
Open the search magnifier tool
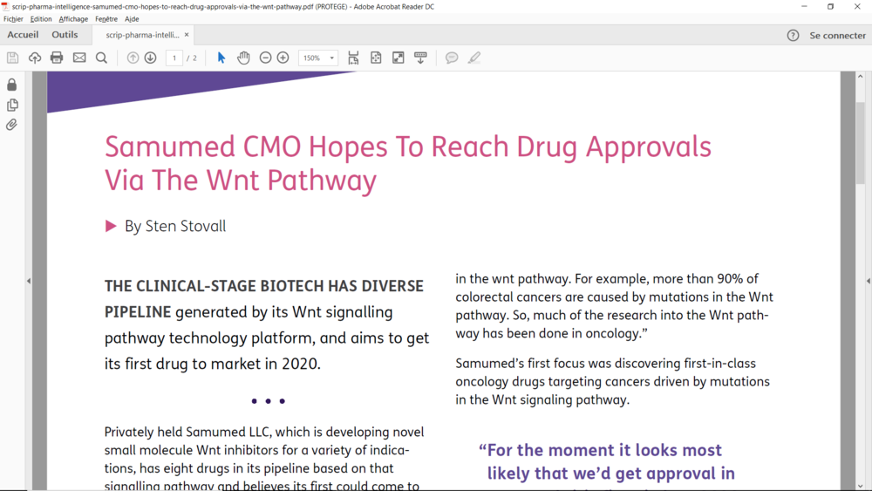[101, 58]
